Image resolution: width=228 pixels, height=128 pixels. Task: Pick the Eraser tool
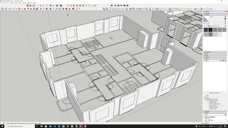tap(6, 9)
